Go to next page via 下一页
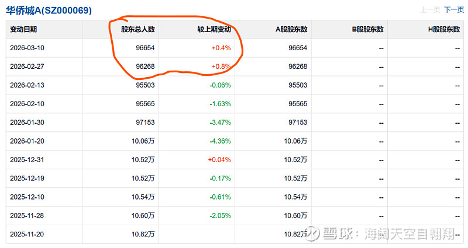Screen dimensions: 468x248 pyautogui.click(x=454, y=10)
